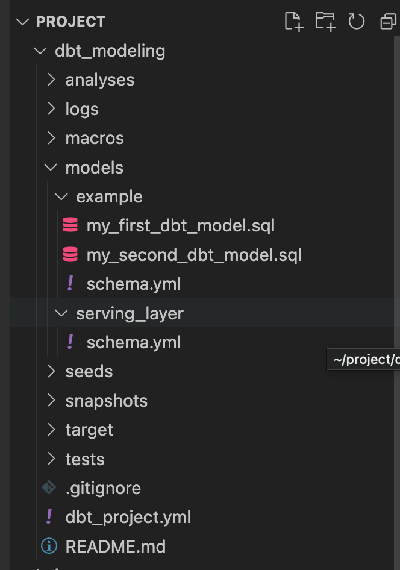The width and height of the screenshot is (400, 570).
Task: Collapse the PROJECT section header
Action: click(23, 22)
